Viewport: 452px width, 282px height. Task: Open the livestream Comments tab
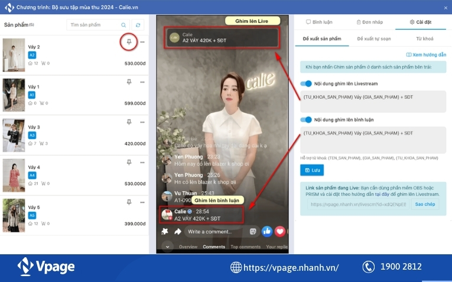(214, 247)
